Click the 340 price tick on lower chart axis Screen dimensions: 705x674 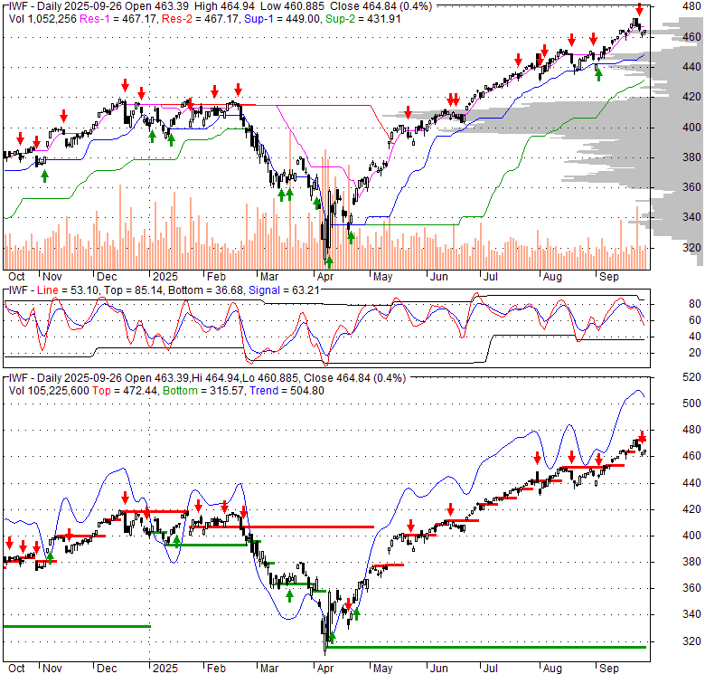pyautogui.click(x=691, y=614)
